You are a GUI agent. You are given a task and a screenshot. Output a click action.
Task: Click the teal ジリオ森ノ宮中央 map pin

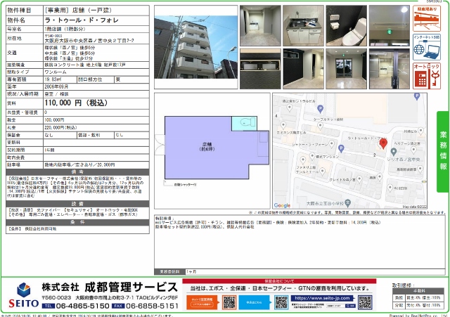(394, 151)
